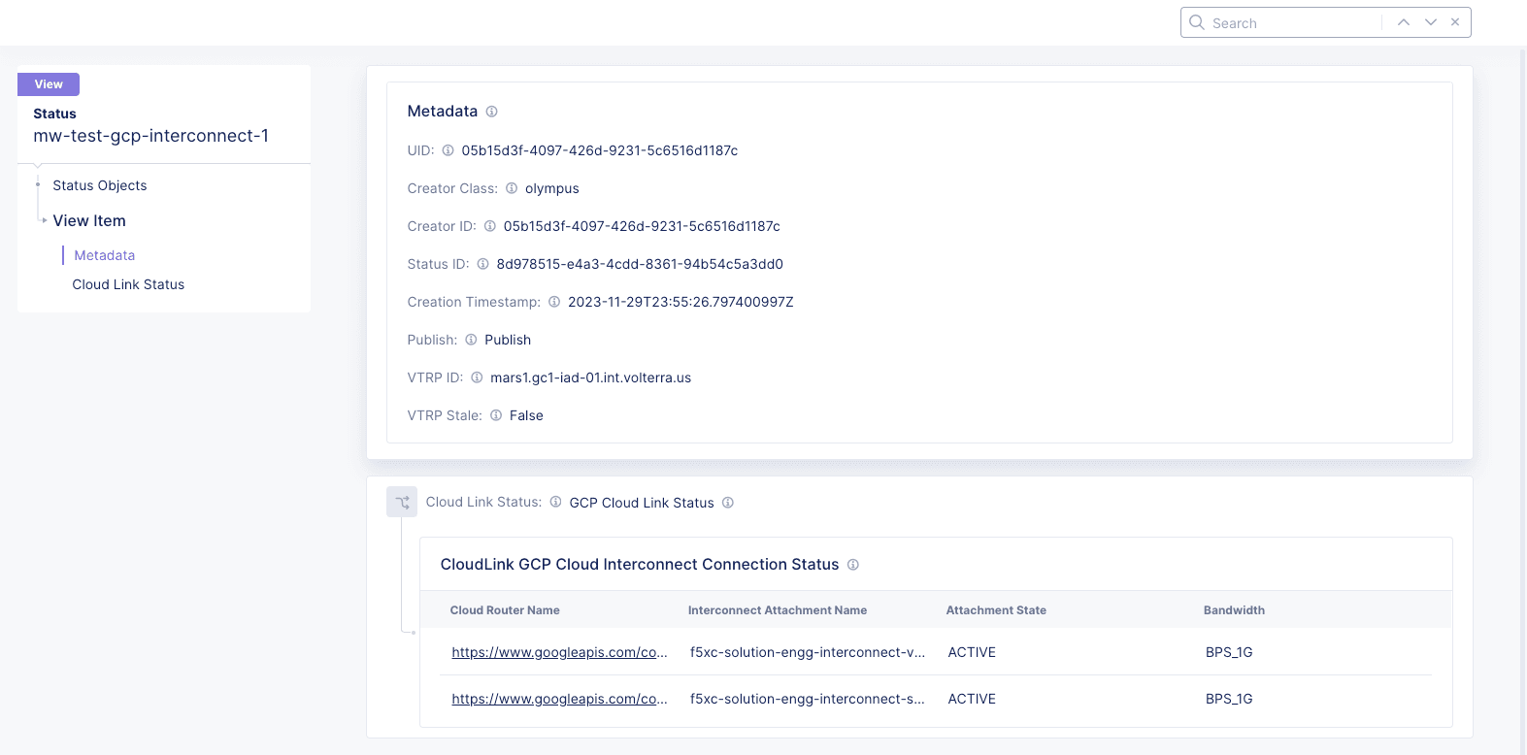Viewport: 1527px width, 755px height.
Task: Type in the Search input field
Action: tap(1291, 23)
